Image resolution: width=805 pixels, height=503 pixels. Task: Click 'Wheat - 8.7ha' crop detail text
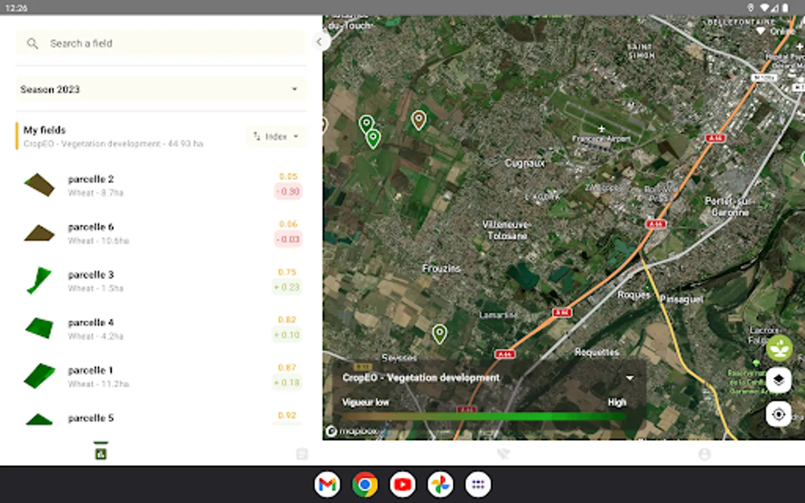point(96,193)
